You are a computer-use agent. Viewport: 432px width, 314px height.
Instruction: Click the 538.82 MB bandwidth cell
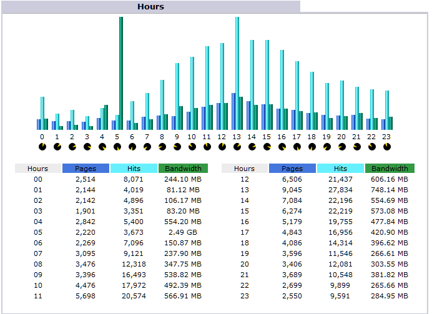click(183, 275)
